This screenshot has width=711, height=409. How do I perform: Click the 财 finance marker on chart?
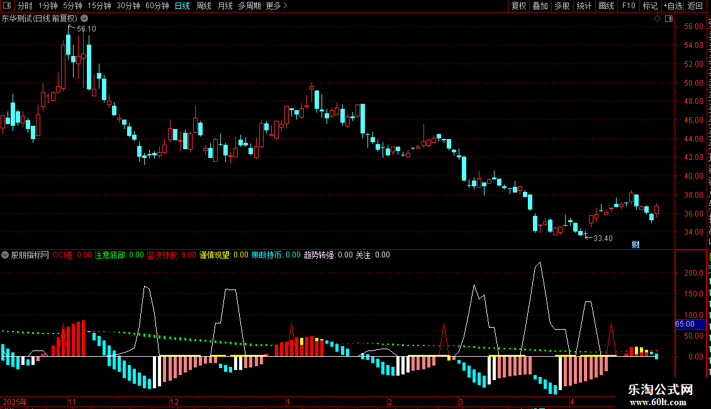point(635,244)
